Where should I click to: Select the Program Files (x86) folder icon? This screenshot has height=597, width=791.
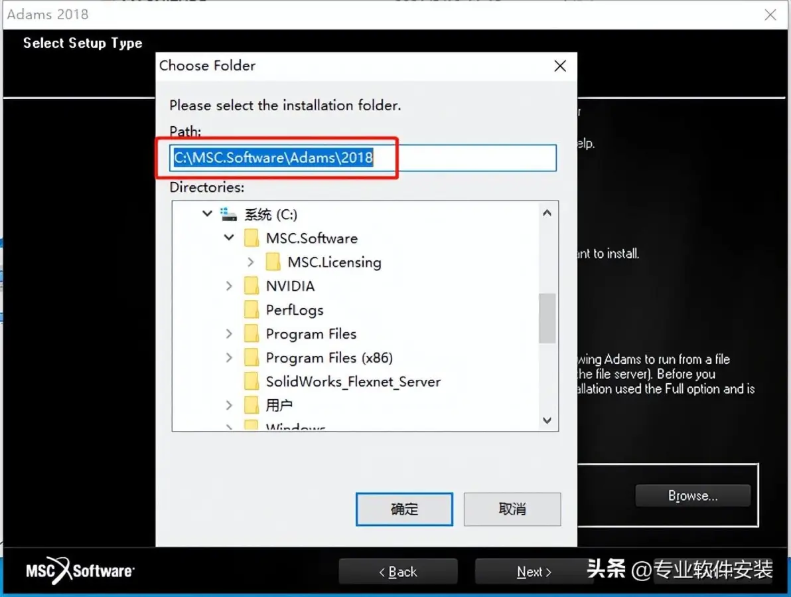[252, 357]
